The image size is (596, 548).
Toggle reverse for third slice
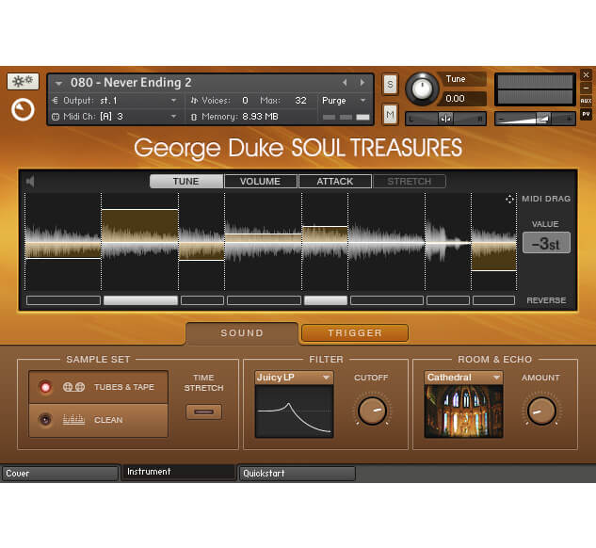tap(202, 300)
